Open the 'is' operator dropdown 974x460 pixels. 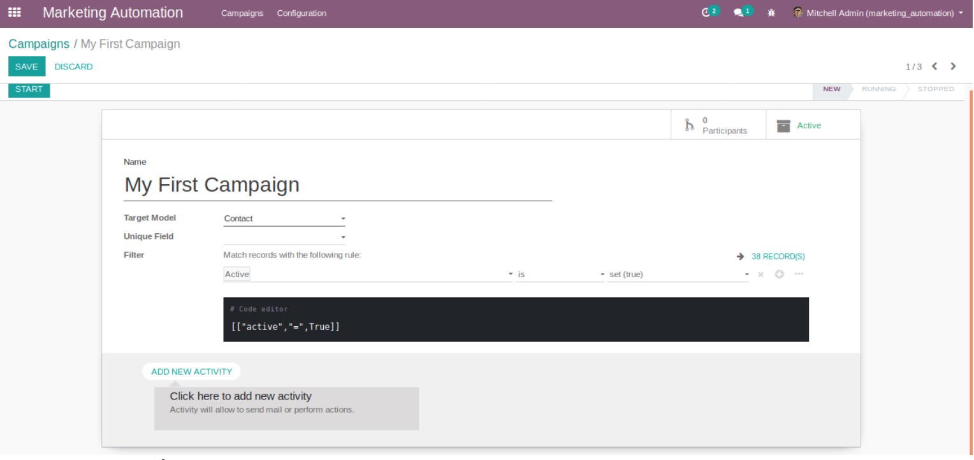(560, 274)
